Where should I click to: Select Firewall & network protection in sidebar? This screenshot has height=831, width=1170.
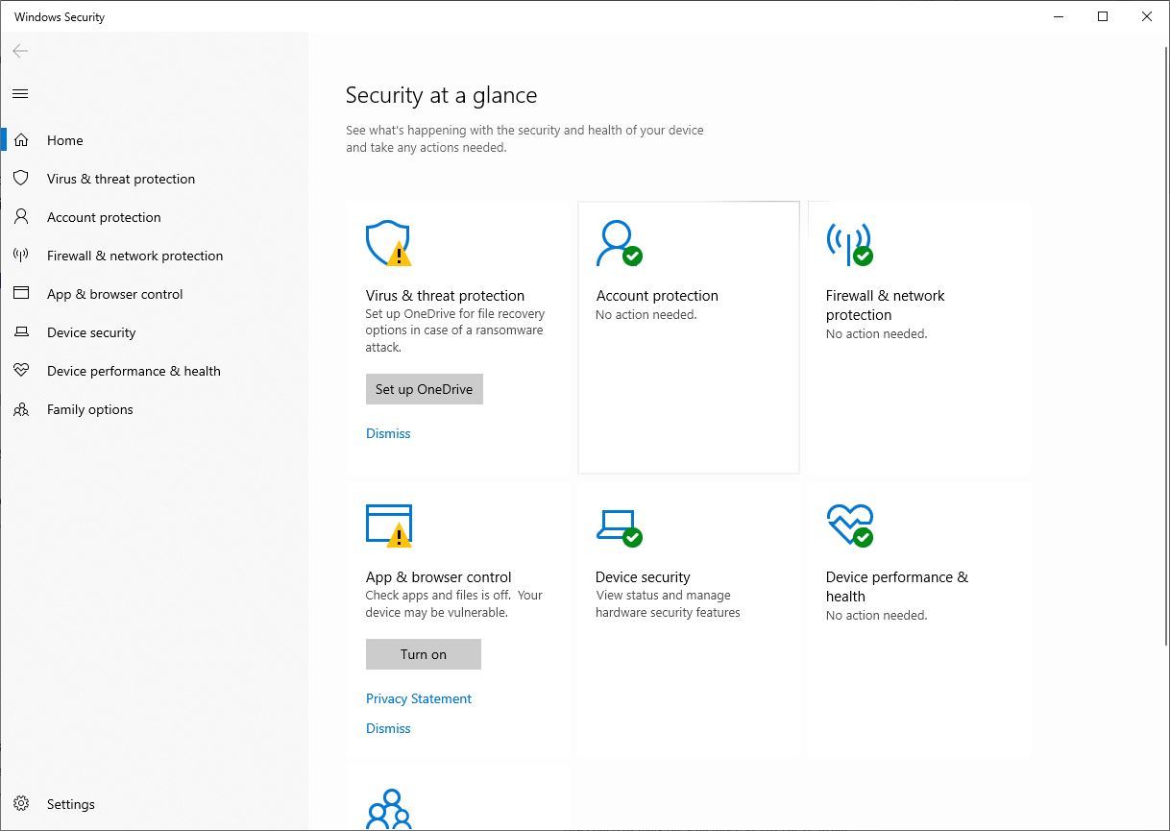tap(134, 256)
